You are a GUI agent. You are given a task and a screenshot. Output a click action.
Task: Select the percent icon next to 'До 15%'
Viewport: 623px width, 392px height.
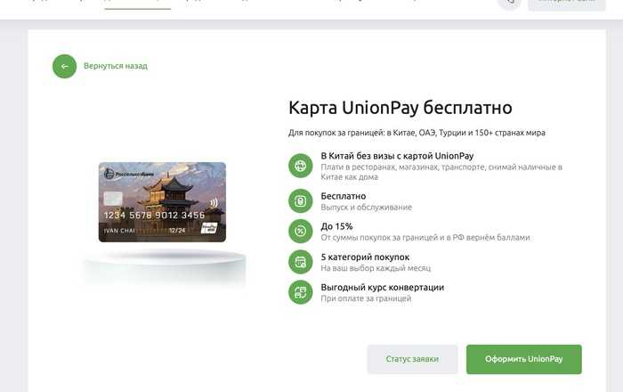[x=301, y=231]
